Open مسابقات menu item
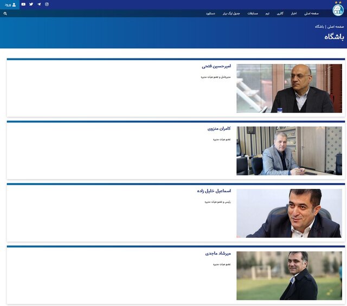This screenshot has height=306, width=347. (253, 14)
